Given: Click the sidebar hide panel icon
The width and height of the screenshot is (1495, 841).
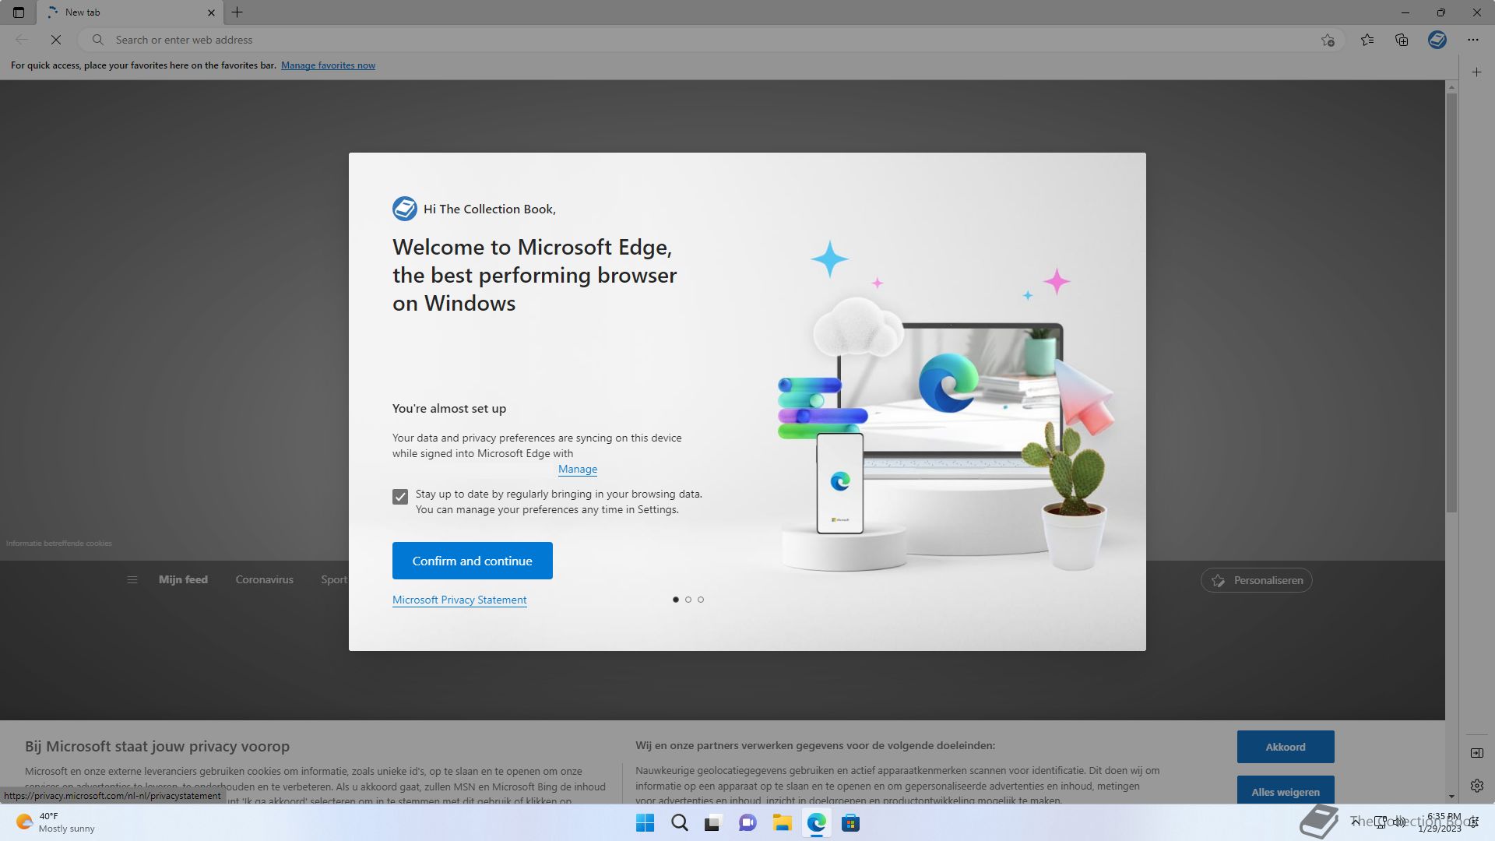Looking at the screenshot, I should tap(1477, 753).
